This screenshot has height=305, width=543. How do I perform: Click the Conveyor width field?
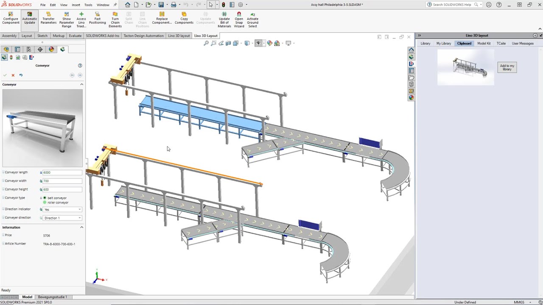tap(62, 181)
